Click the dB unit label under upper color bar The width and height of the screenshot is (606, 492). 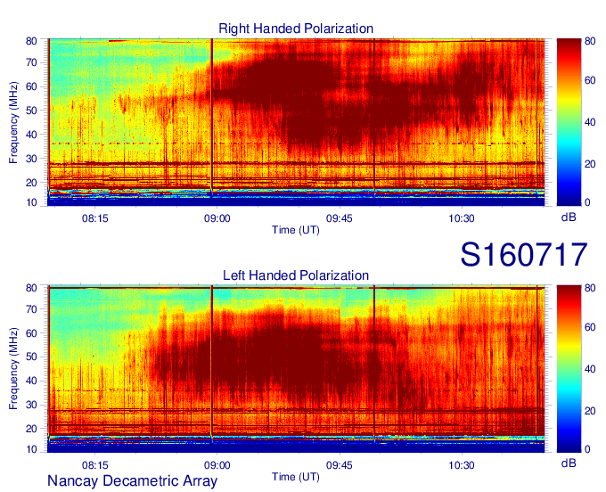(569, 217)
